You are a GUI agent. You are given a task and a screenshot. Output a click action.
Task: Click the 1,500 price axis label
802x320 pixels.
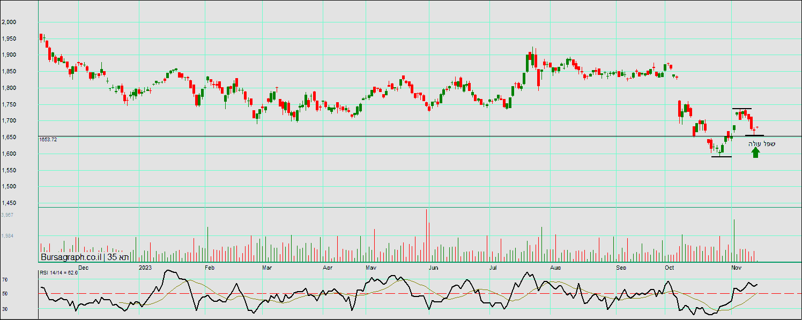(x=9, y=186)
